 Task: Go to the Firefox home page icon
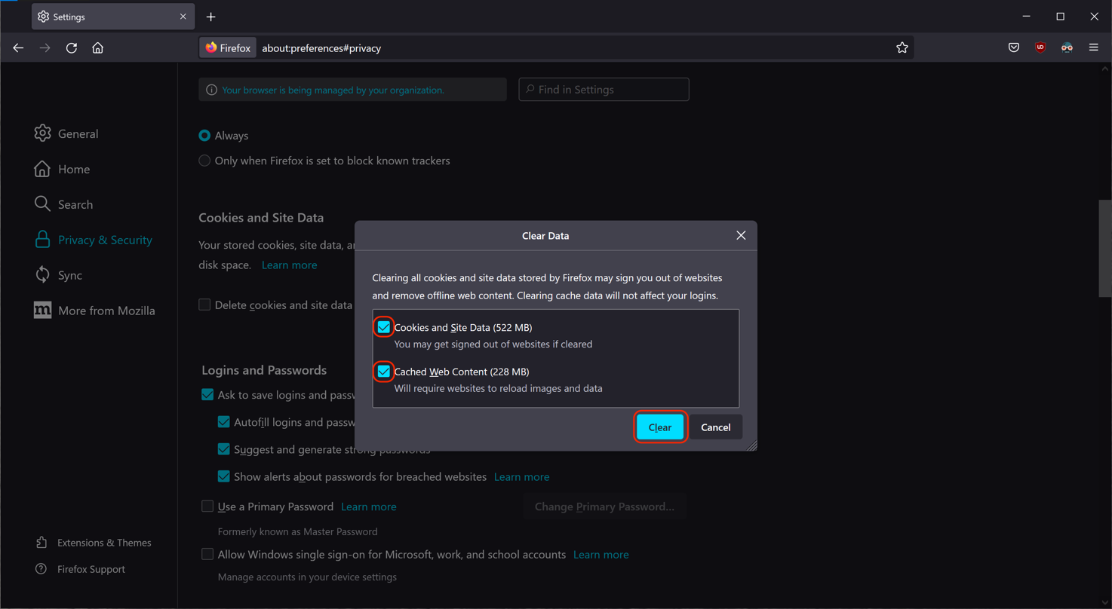click(x=98, y=47)
